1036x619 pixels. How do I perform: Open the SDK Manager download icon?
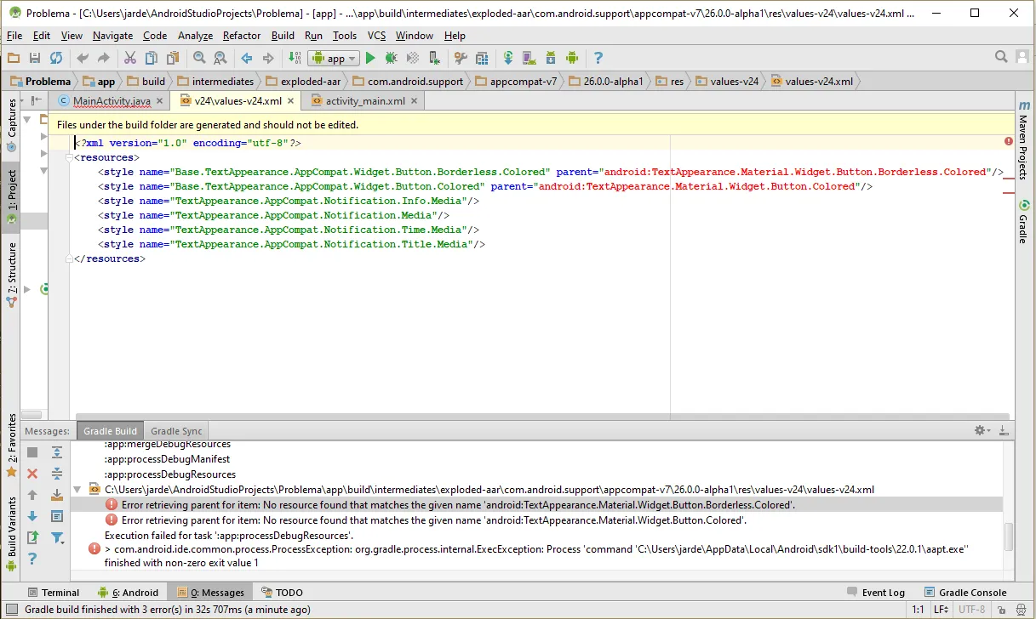coord(551,58)
